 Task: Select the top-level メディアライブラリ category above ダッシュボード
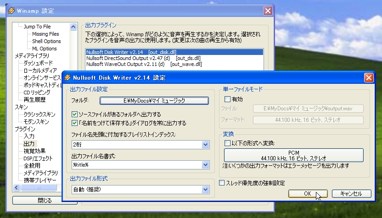pos(32,56)
